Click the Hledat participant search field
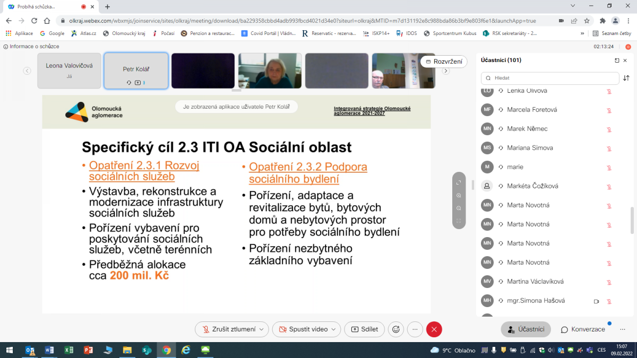The width and height of the screenshot is (637, 358). (549, 78)
